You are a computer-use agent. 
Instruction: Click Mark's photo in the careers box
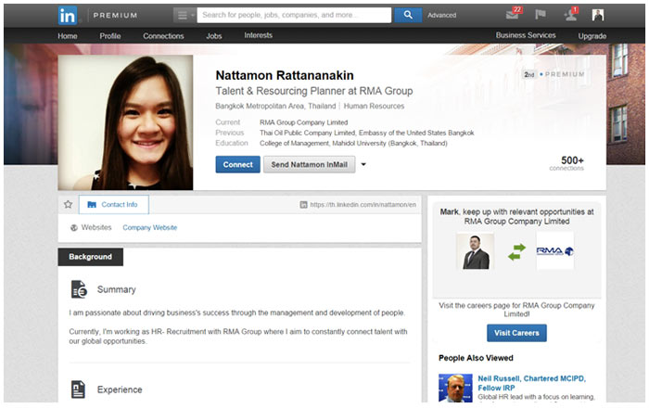[475, 250]
